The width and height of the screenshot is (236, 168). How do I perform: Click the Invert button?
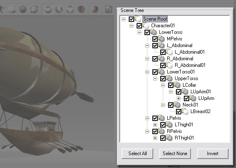213,154
